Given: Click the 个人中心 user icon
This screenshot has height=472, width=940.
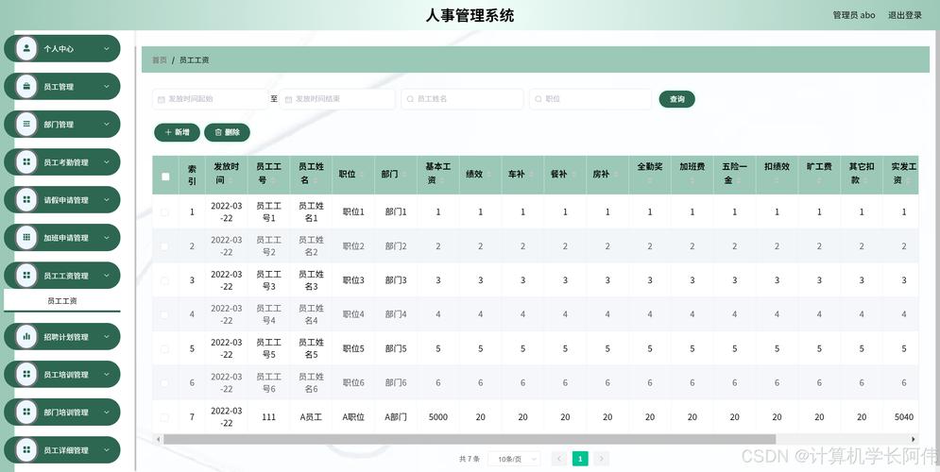Looking at the screenshot, I should tap(26, 48).
